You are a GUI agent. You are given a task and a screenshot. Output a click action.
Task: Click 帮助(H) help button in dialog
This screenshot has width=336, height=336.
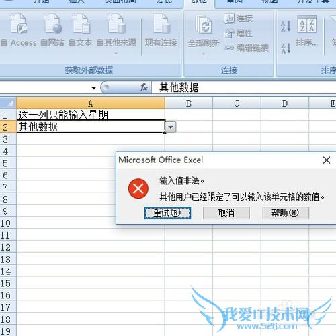click(286, 213)
